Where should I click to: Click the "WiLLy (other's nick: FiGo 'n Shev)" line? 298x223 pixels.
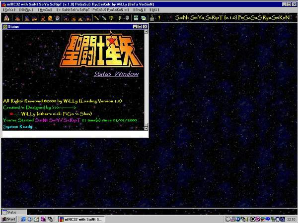click(x=57, y=114)
